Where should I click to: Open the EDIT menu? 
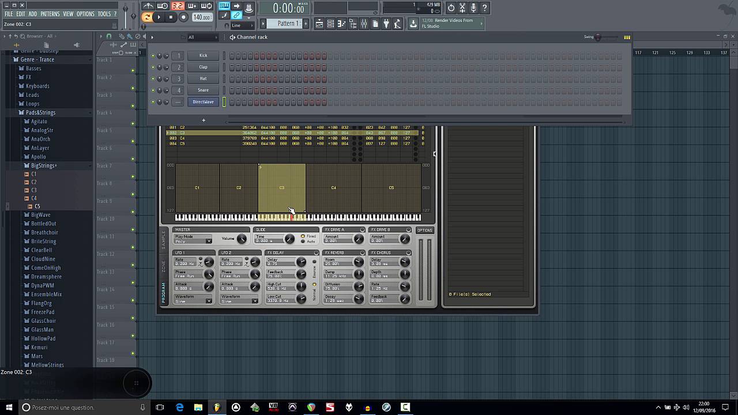21,14
